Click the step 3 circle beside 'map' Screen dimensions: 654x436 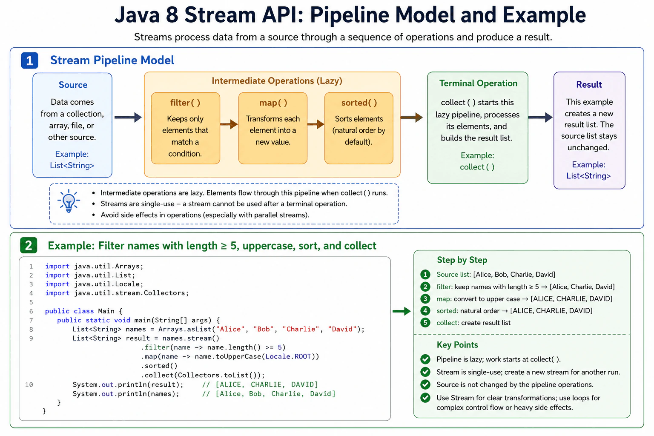tap(425, 298)
